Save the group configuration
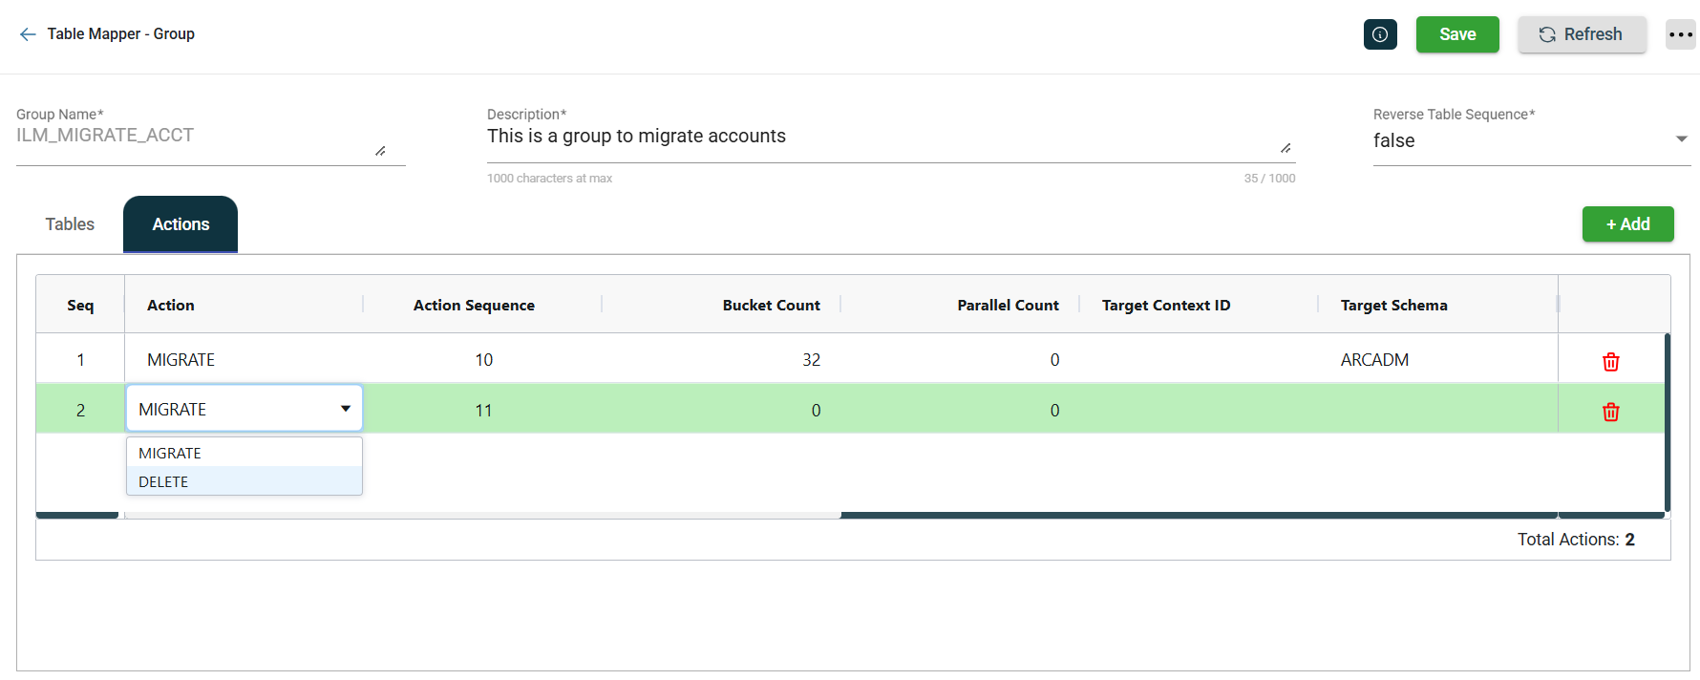This screenshot has width=1700, height=680. (x=1456, y=34)
